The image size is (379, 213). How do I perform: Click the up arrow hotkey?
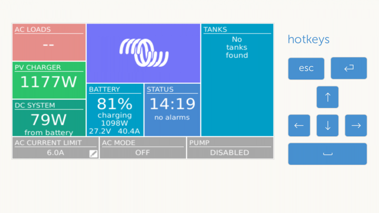point(327,97)
